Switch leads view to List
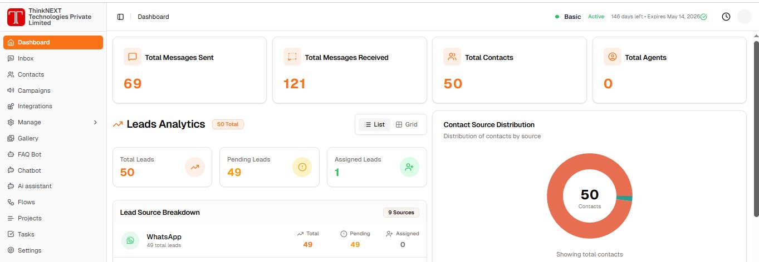 [375, 124]
